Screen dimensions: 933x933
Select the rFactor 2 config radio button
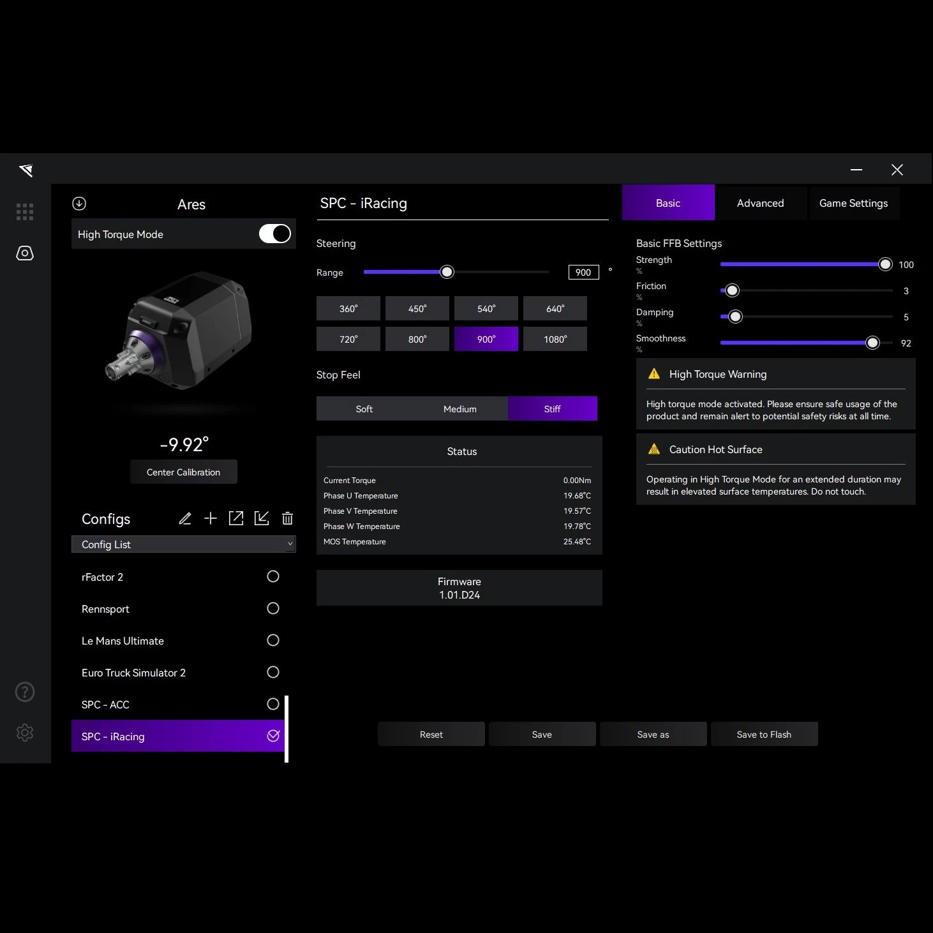[x=272, y=577]
